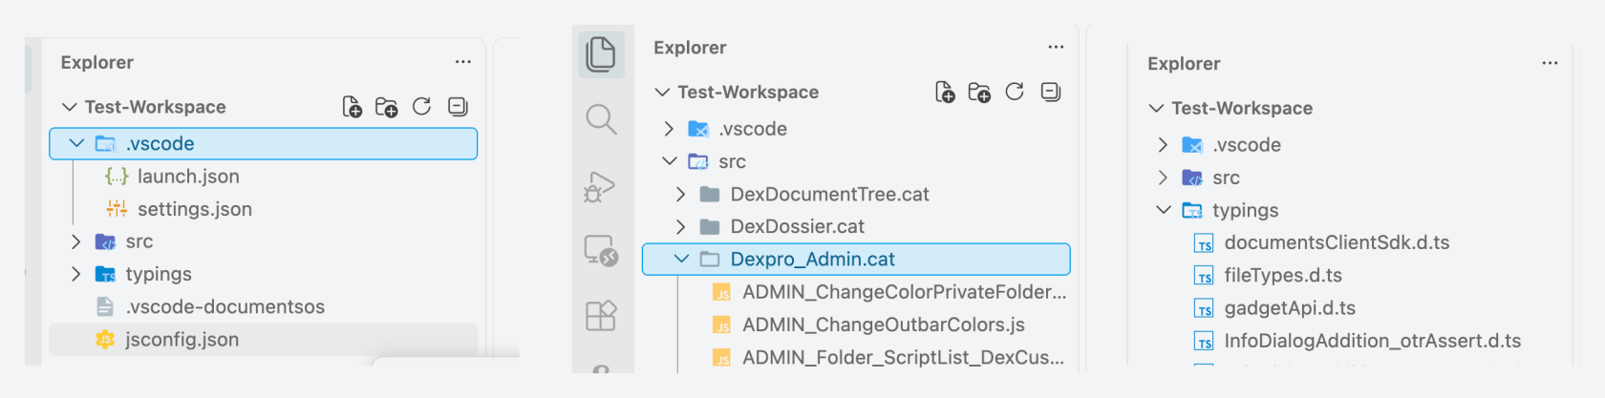Screen dimensions: 1605x398
Task: Collapse the typings folder in right Explorer
Action: tap(1164, 210)
